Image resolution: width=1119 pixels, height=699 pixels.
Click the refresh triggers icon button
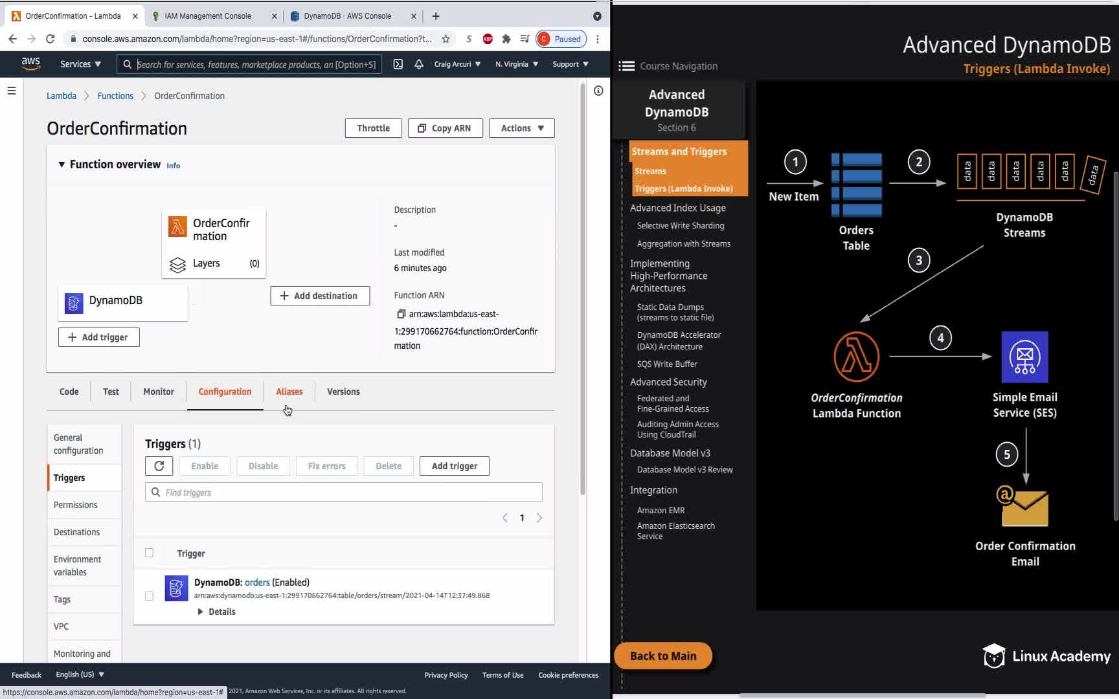pos(159,466)
